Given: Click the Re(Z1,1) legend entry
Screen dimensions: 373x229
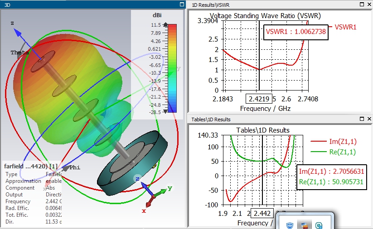Looking at the screenshot, I should coord(334,152).
